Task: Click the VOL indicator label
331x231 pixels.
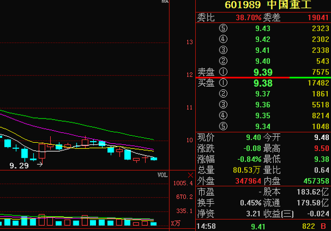Action: [x=162, y=175]
